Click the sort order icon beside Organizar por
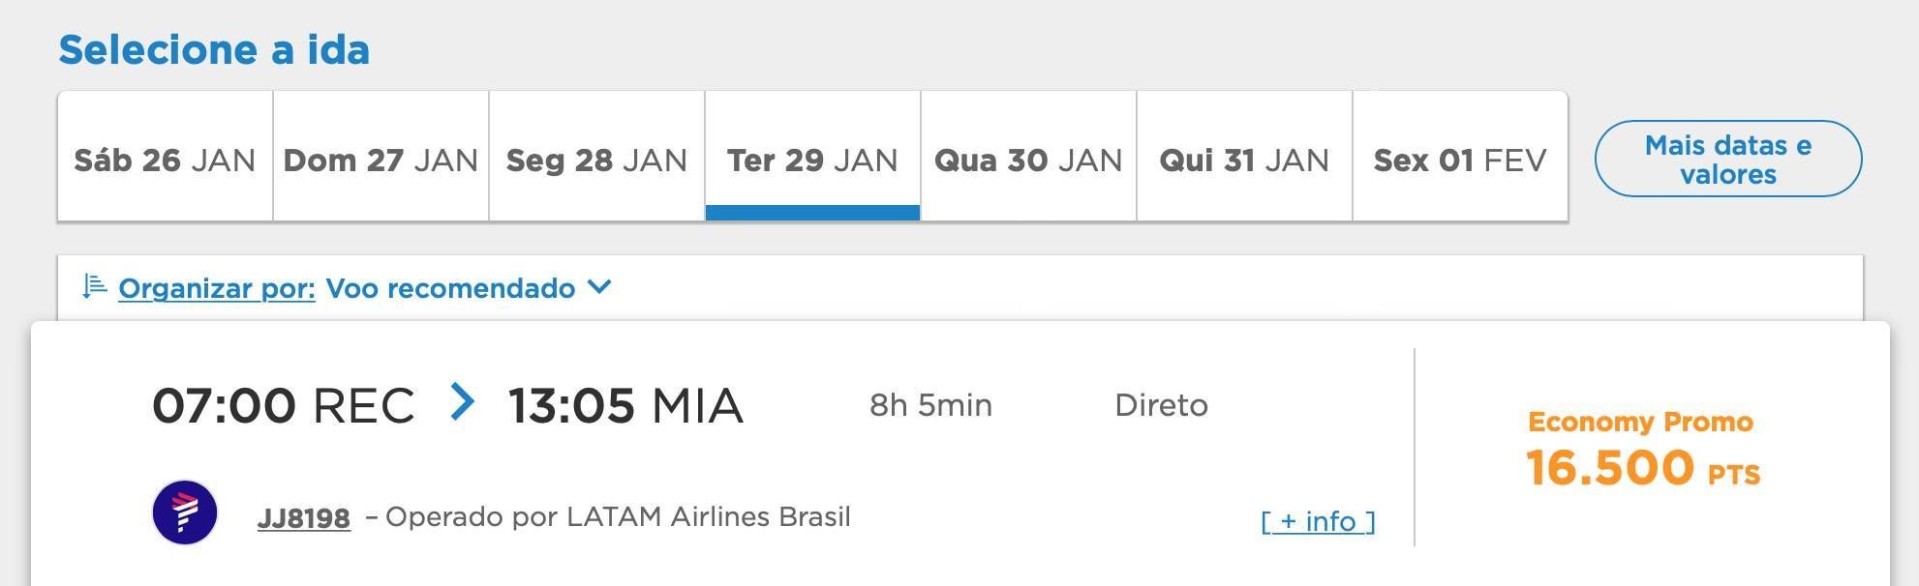 (x=94, y=286)
